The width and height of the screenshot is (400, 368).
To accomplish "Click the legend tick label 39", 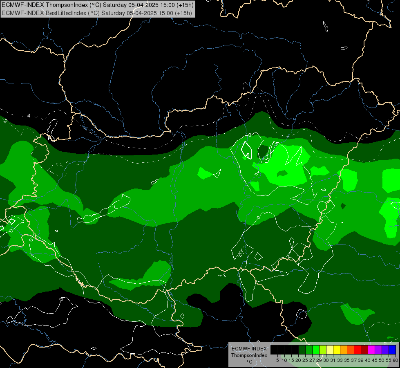I will pos(361,360).
